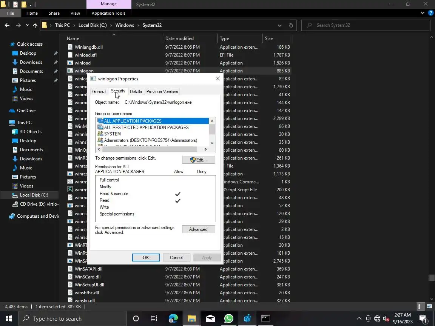Click the Search System32 field

click(366, 25)
